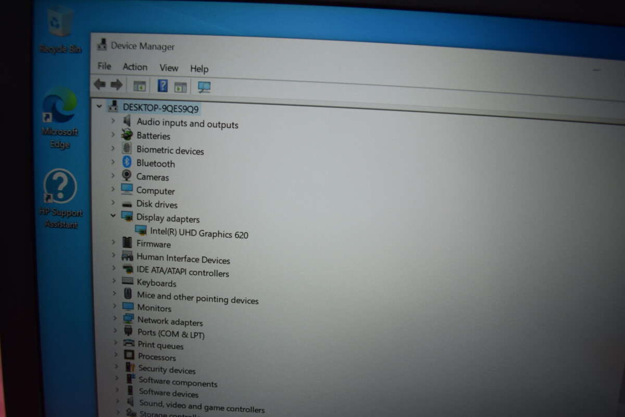The height and width of the screenshot is (417, 625).
Task: Click the Processors category icon
Action: pyautogui.click(x=130, y=355)
